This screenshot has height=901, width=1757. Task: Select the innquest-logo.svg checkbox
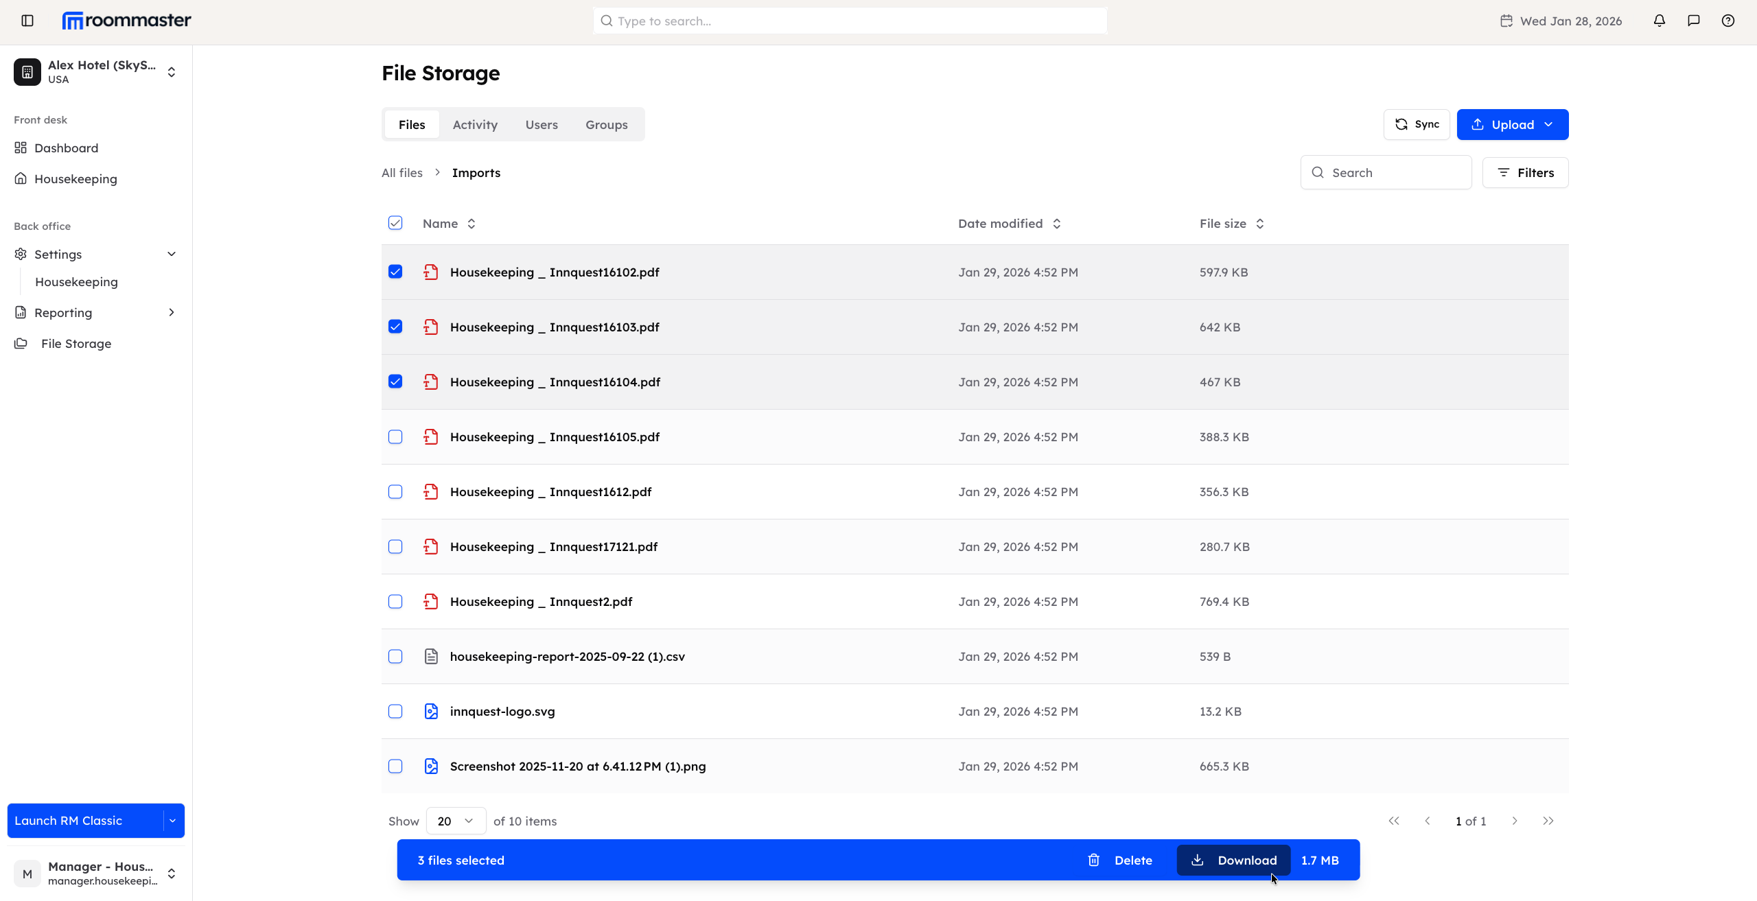pyautogui.click(x=395, y=711)
